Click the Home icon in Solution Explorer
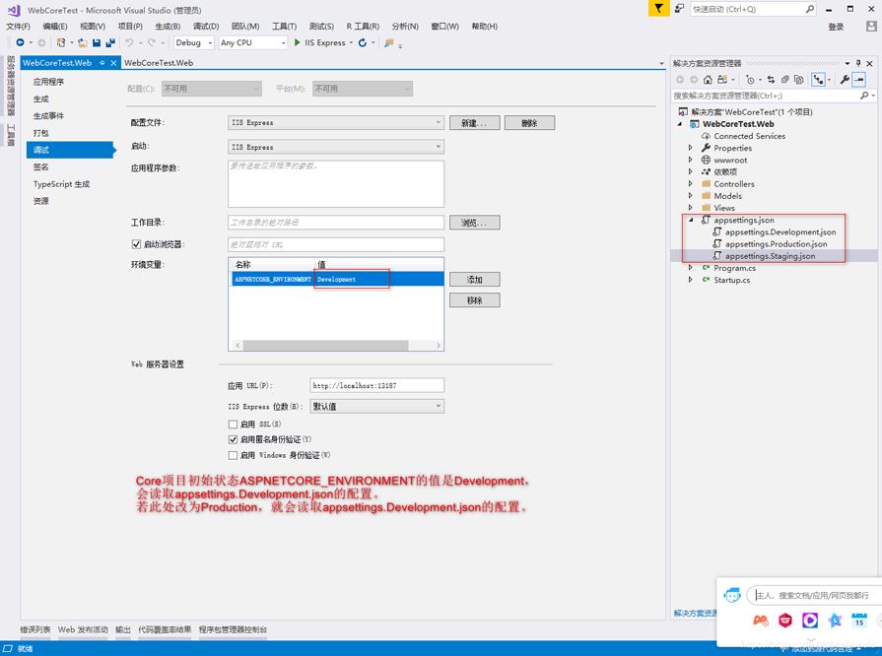882x656 pixels. 707,79
